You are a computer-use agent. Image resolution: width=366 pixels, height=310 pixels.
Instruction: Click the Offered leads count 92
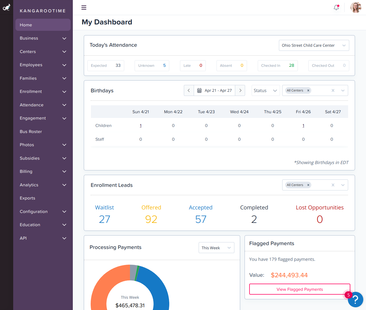[151, 219]
